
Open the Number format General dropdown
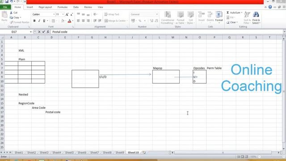(157, 14)
